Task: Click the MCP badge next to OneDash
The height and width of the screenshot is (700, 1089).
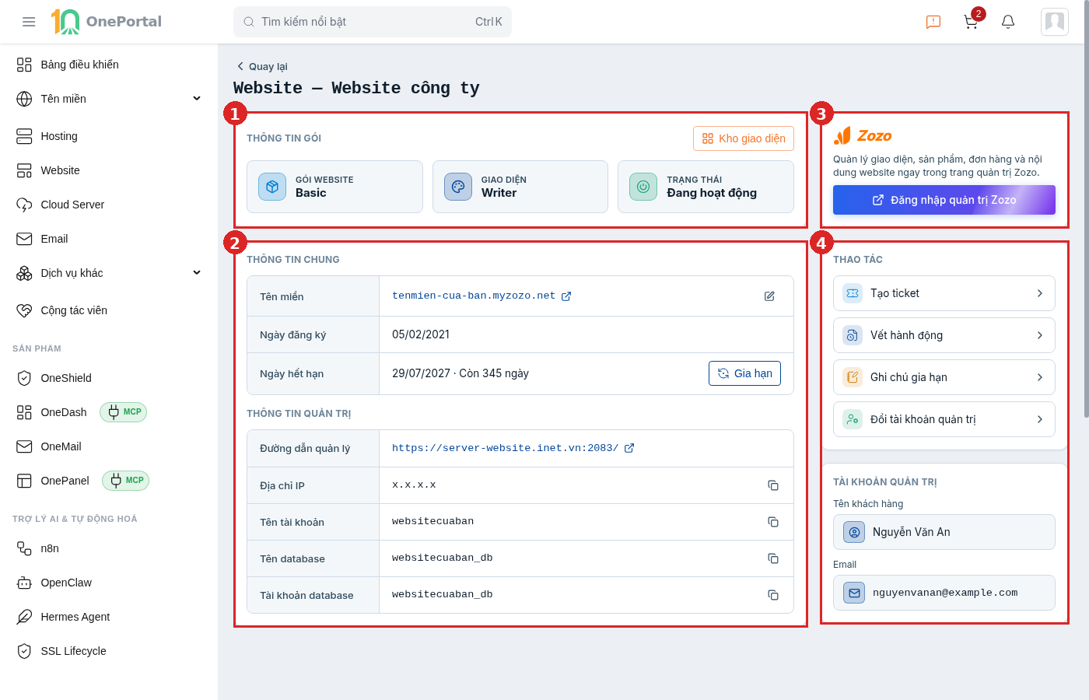Action: (x=124, y=412)
